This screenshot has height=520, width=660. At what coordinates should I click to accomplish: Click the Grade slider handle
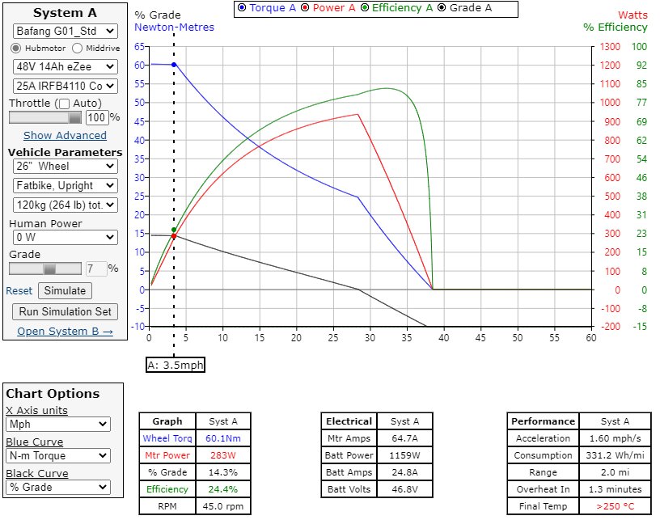[49, 268]
